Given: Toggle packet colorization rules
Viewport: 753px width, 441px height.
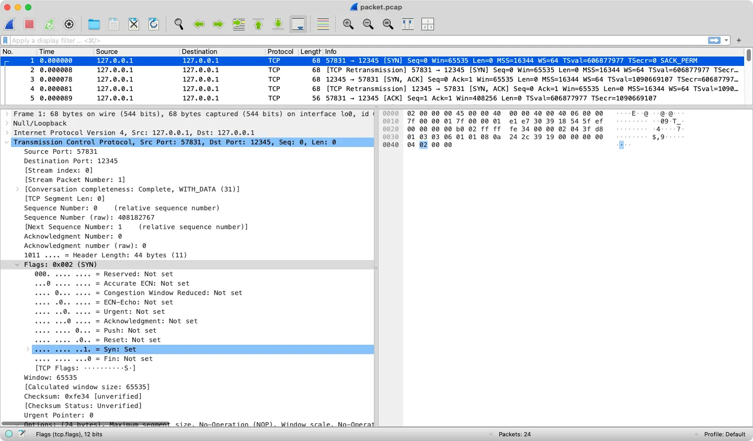Looking at the screenshot, I should (323, 24).
